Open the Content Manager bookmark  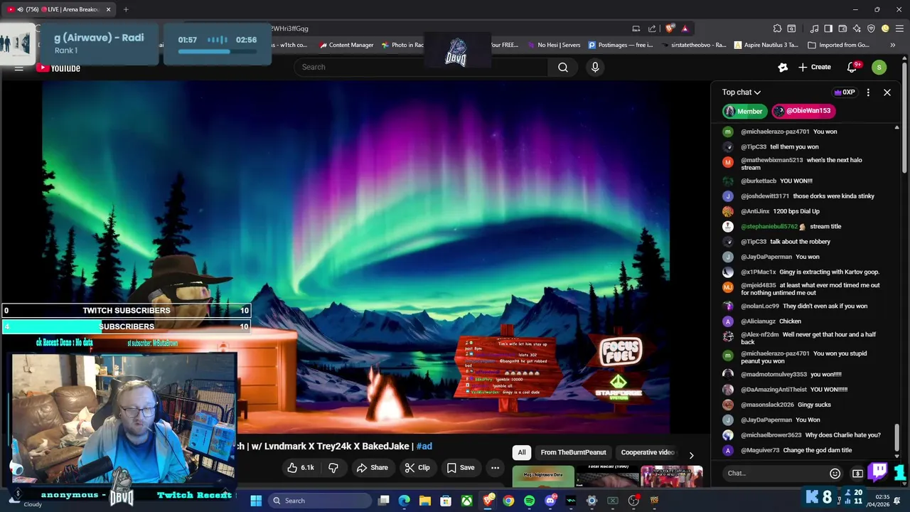pos(346,45)
